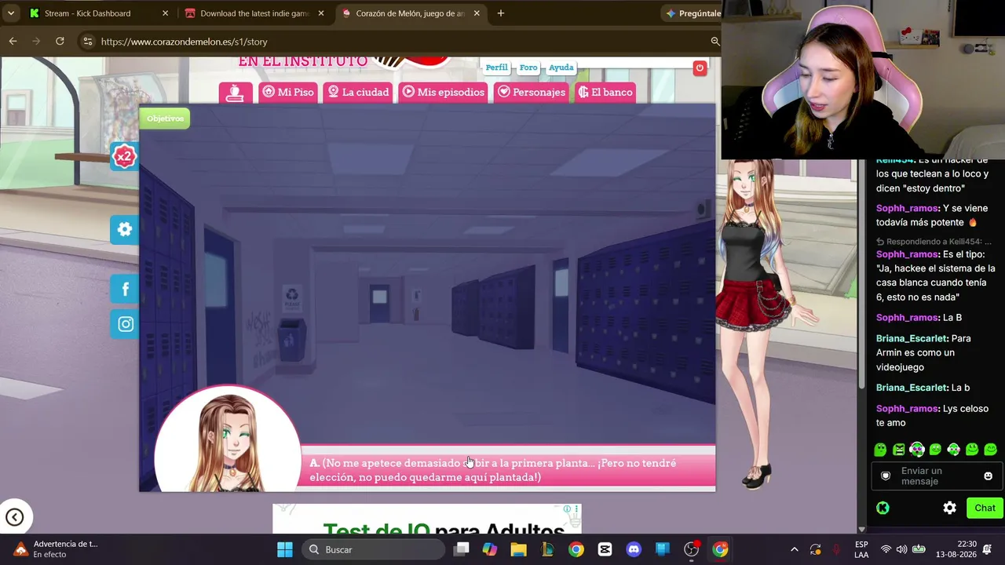Click the Windows taskbar Buscar search box
Viewport: 1005px width, 565px height.
click(371, 549)
